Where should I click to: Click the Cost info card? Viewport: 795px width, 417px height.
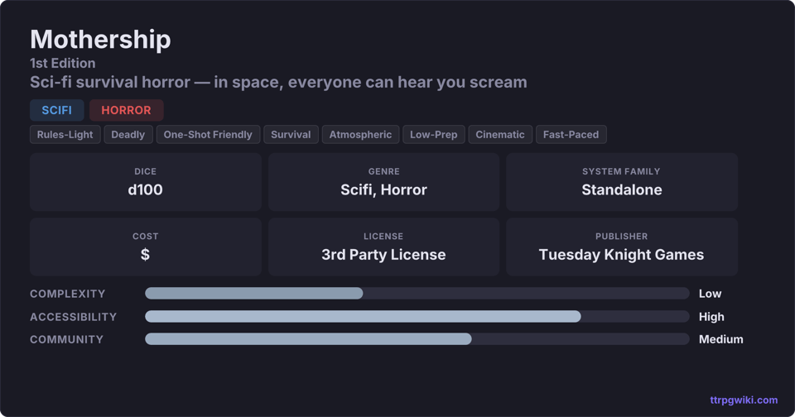pyautogui.click(x=146, y=247)
